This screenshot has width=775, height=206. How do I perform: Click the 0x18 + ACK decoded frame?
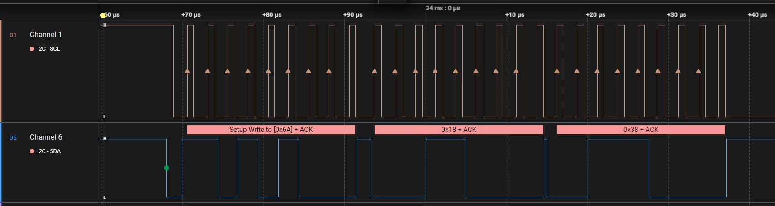[459, 130]
